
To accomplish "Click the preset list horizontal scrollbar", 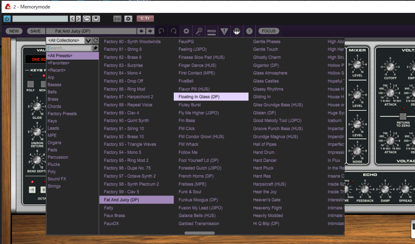I will click(x=199, y=233).
